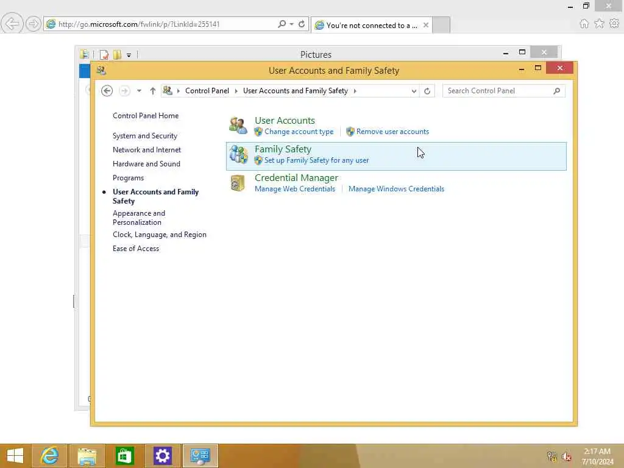Click Internet Explorer search magnifier

[x=282, y=24]
